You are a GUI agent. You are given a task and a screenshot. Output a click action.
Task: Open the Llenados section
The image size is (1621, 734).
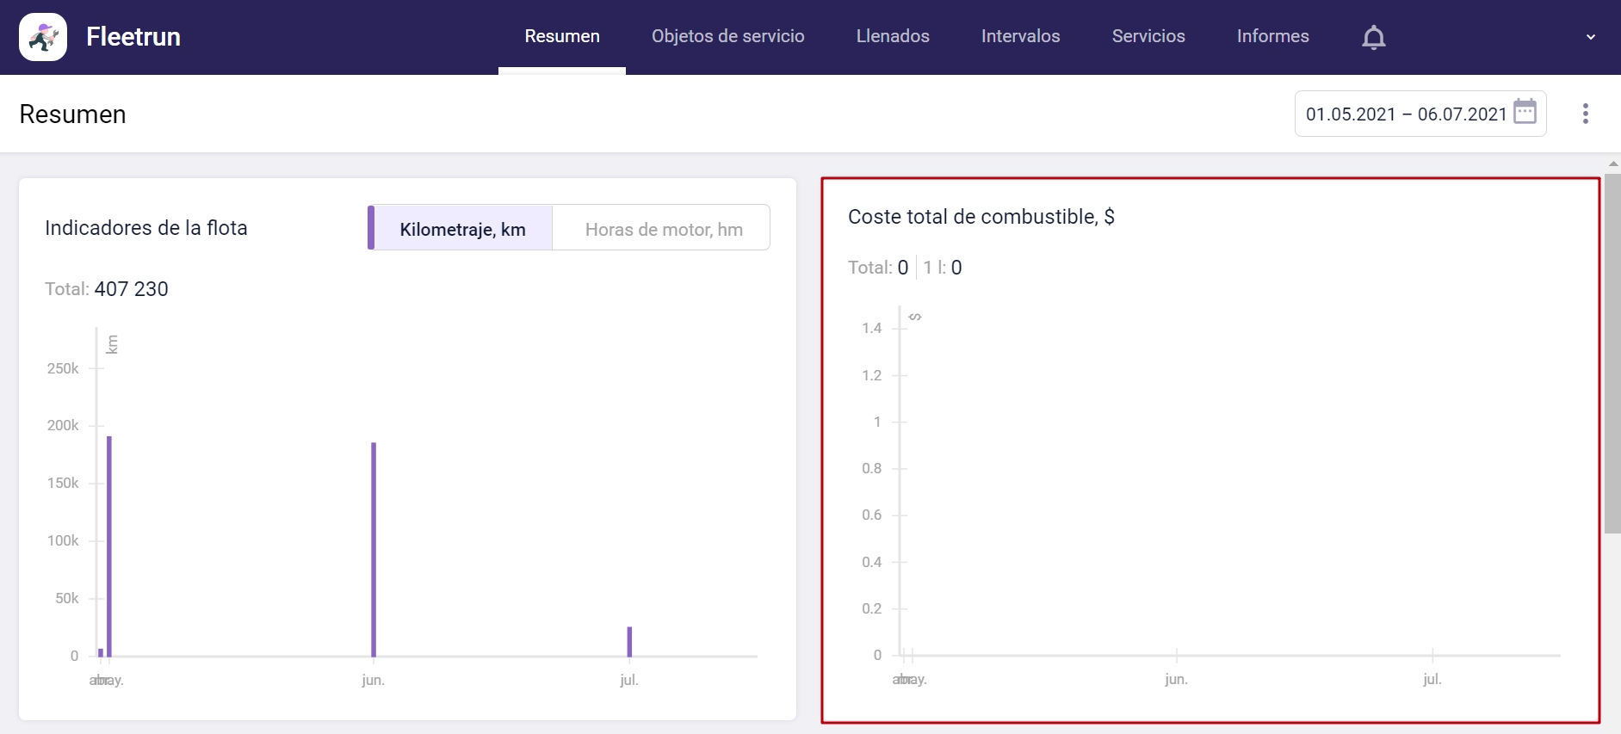point(893,36)
